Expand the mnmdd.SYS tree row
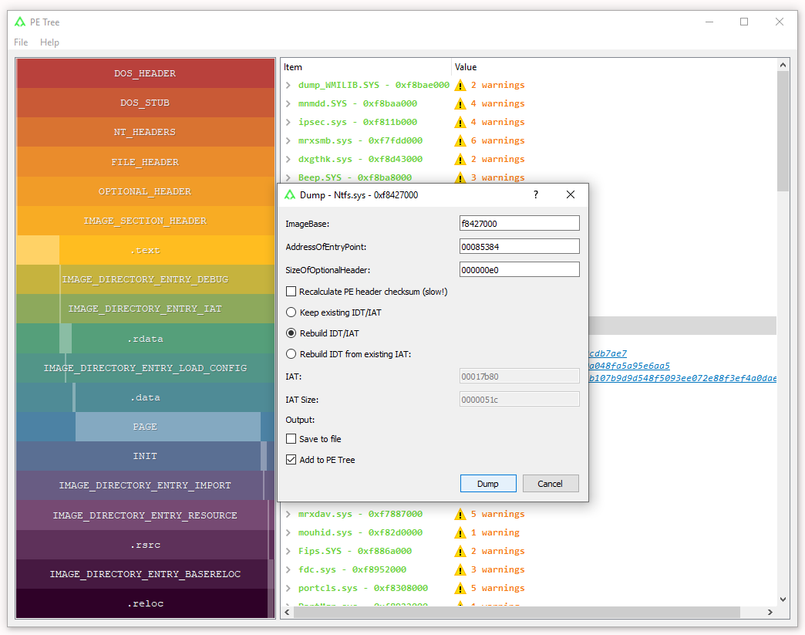This screenshot has width=805, height=635. 288,104
